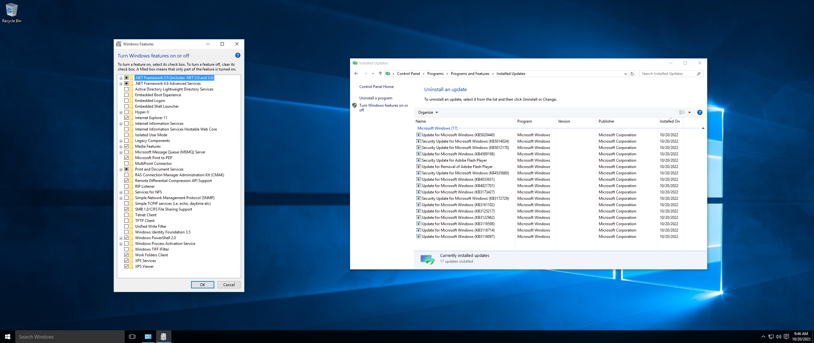This screenshot has height=343, width=814.
Task: Disable SMB 1.0/CIFS File Sharing Support checkbox
Action: [x=127, y=209]
